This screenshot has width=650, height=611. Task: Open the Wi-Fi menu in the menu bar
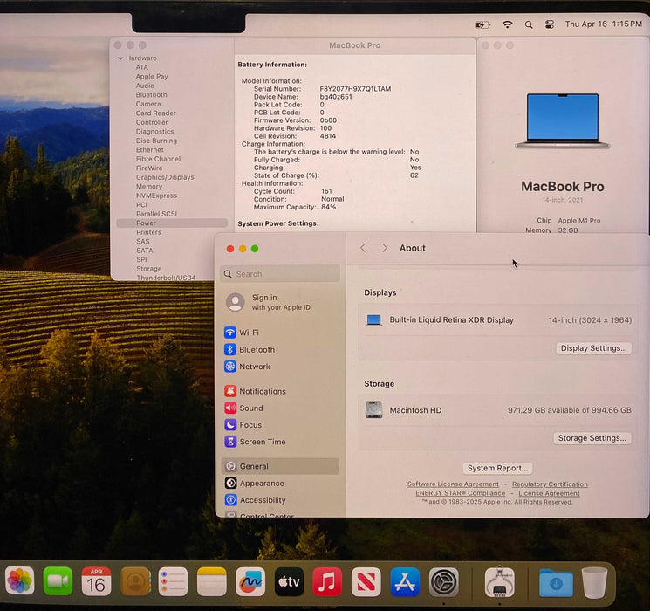click(x=507, y=24)
